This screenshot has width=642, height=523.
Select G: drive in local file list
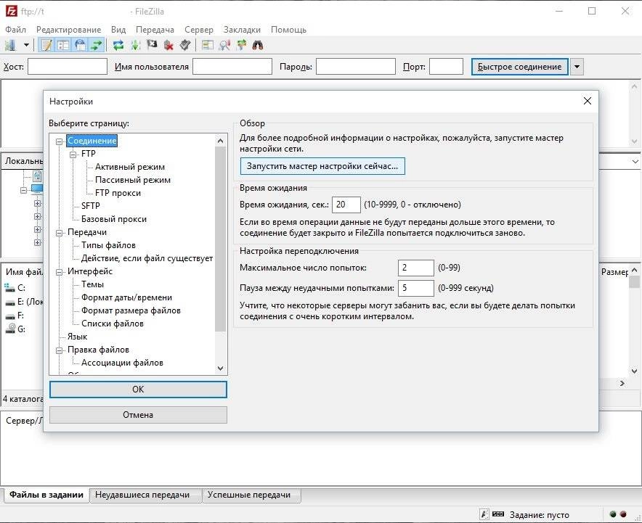[15, 329]
